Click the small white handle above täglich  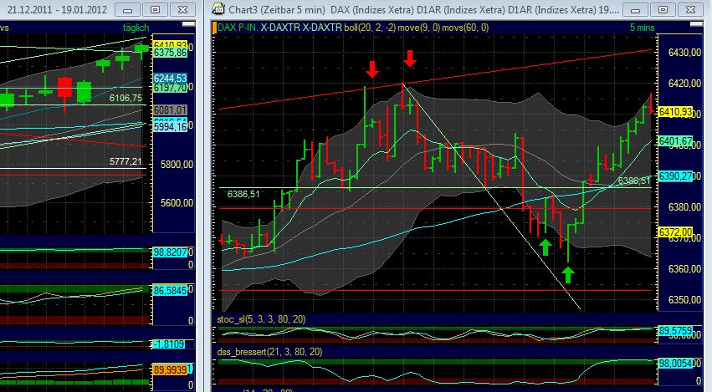188,23
